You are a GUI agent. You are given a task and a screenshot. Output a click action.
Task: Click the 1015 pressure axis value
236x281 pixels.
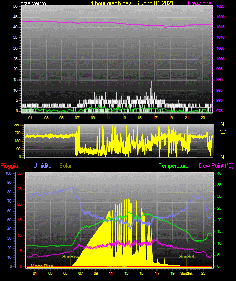220,27
